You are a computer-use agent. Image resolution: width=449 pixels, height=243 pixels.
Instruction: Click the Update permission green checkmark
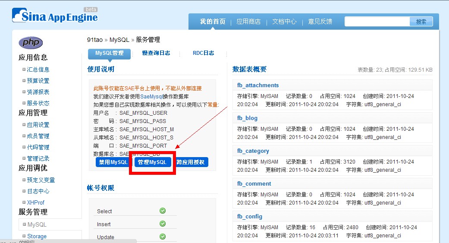coord(163,237)
